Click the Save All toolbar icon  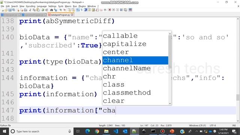[x=14, y=10]
